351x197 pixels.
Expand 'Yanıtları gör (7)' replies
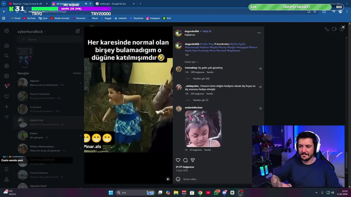tap(200, 100)
